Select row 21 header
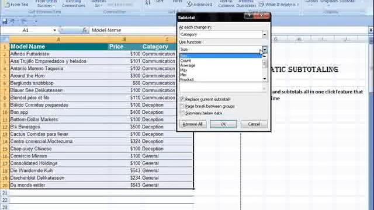 pos(5,192)
